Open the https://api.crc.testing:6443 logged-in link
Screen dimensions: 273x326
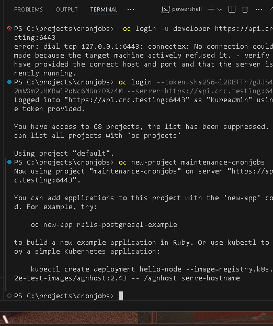(127, 100)
